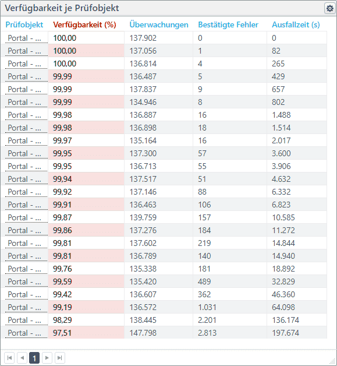Select the availability cell showing 99,42
Image resolution: width=337 pixels, height=366 pixels.
[x=86, y=294]
